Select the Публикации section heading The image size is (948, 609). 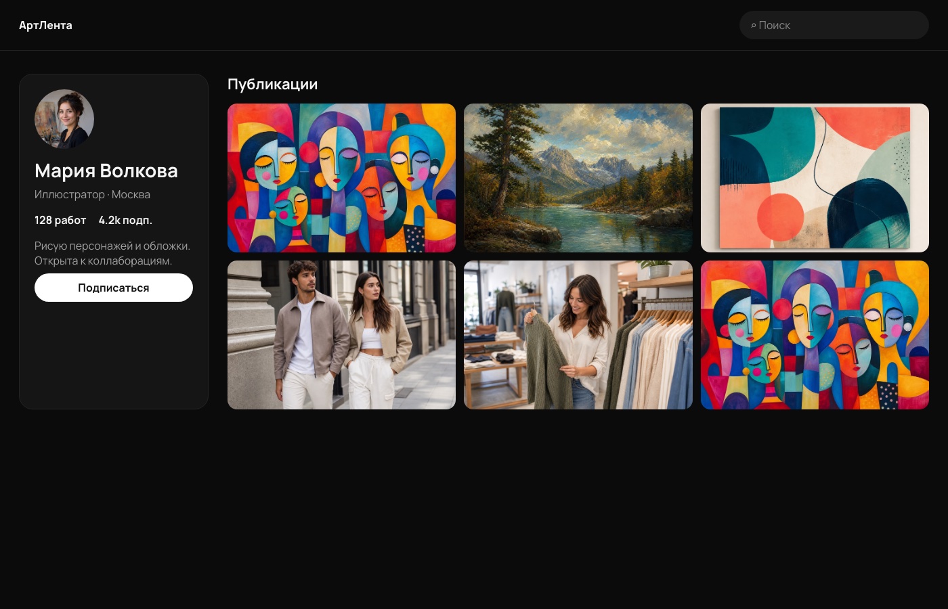tap(272, 84)
